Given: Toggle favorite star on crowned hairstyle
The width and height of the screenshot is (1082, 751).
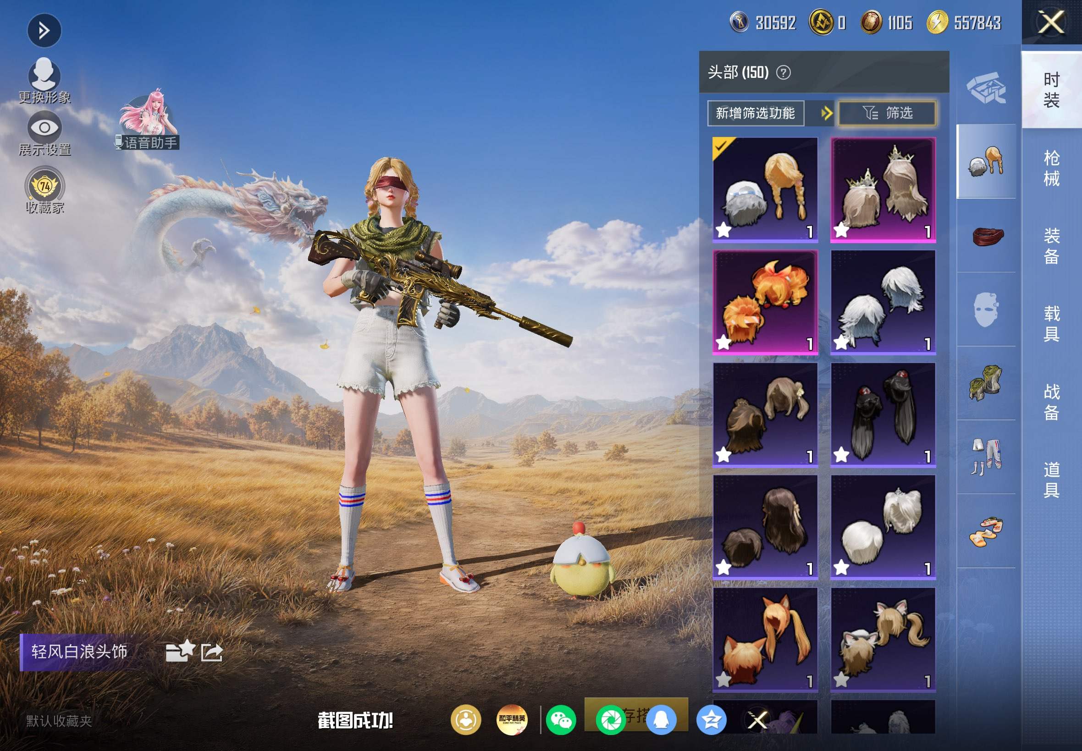Looking at the screenshot, I should coord(841,230).
